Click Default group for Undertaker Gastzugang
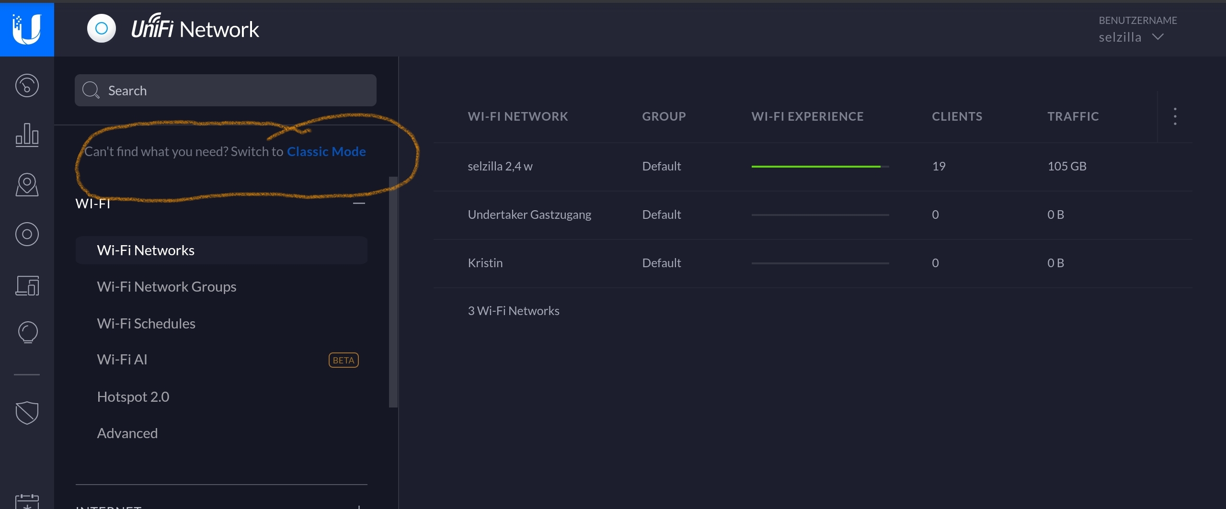Viewport: 1226px width, 509px height. coord(662,215)
